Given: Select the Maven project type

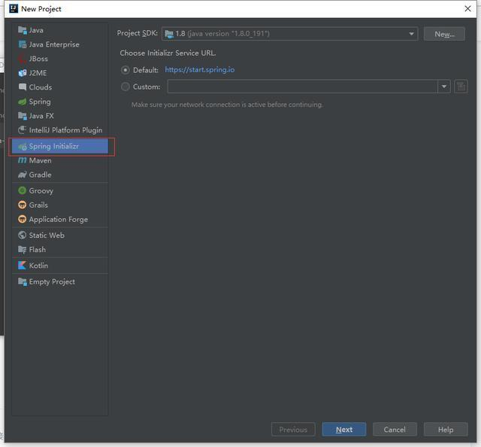Looking at the screenshot, I should [60, 160].
